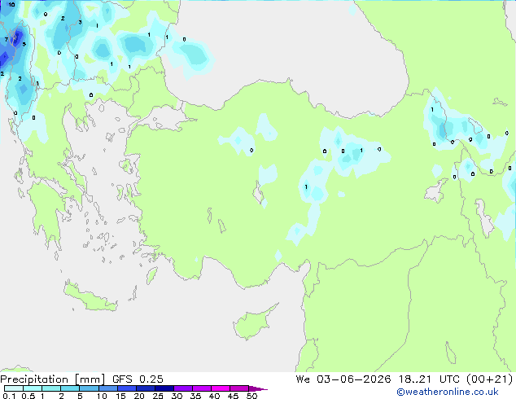
Task: Click the 45–50 mm legend colour box
Action: click(239, 388)
